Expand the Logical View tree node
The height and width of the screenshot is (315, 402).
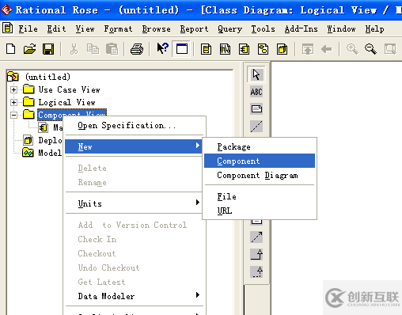coord(14,102)
